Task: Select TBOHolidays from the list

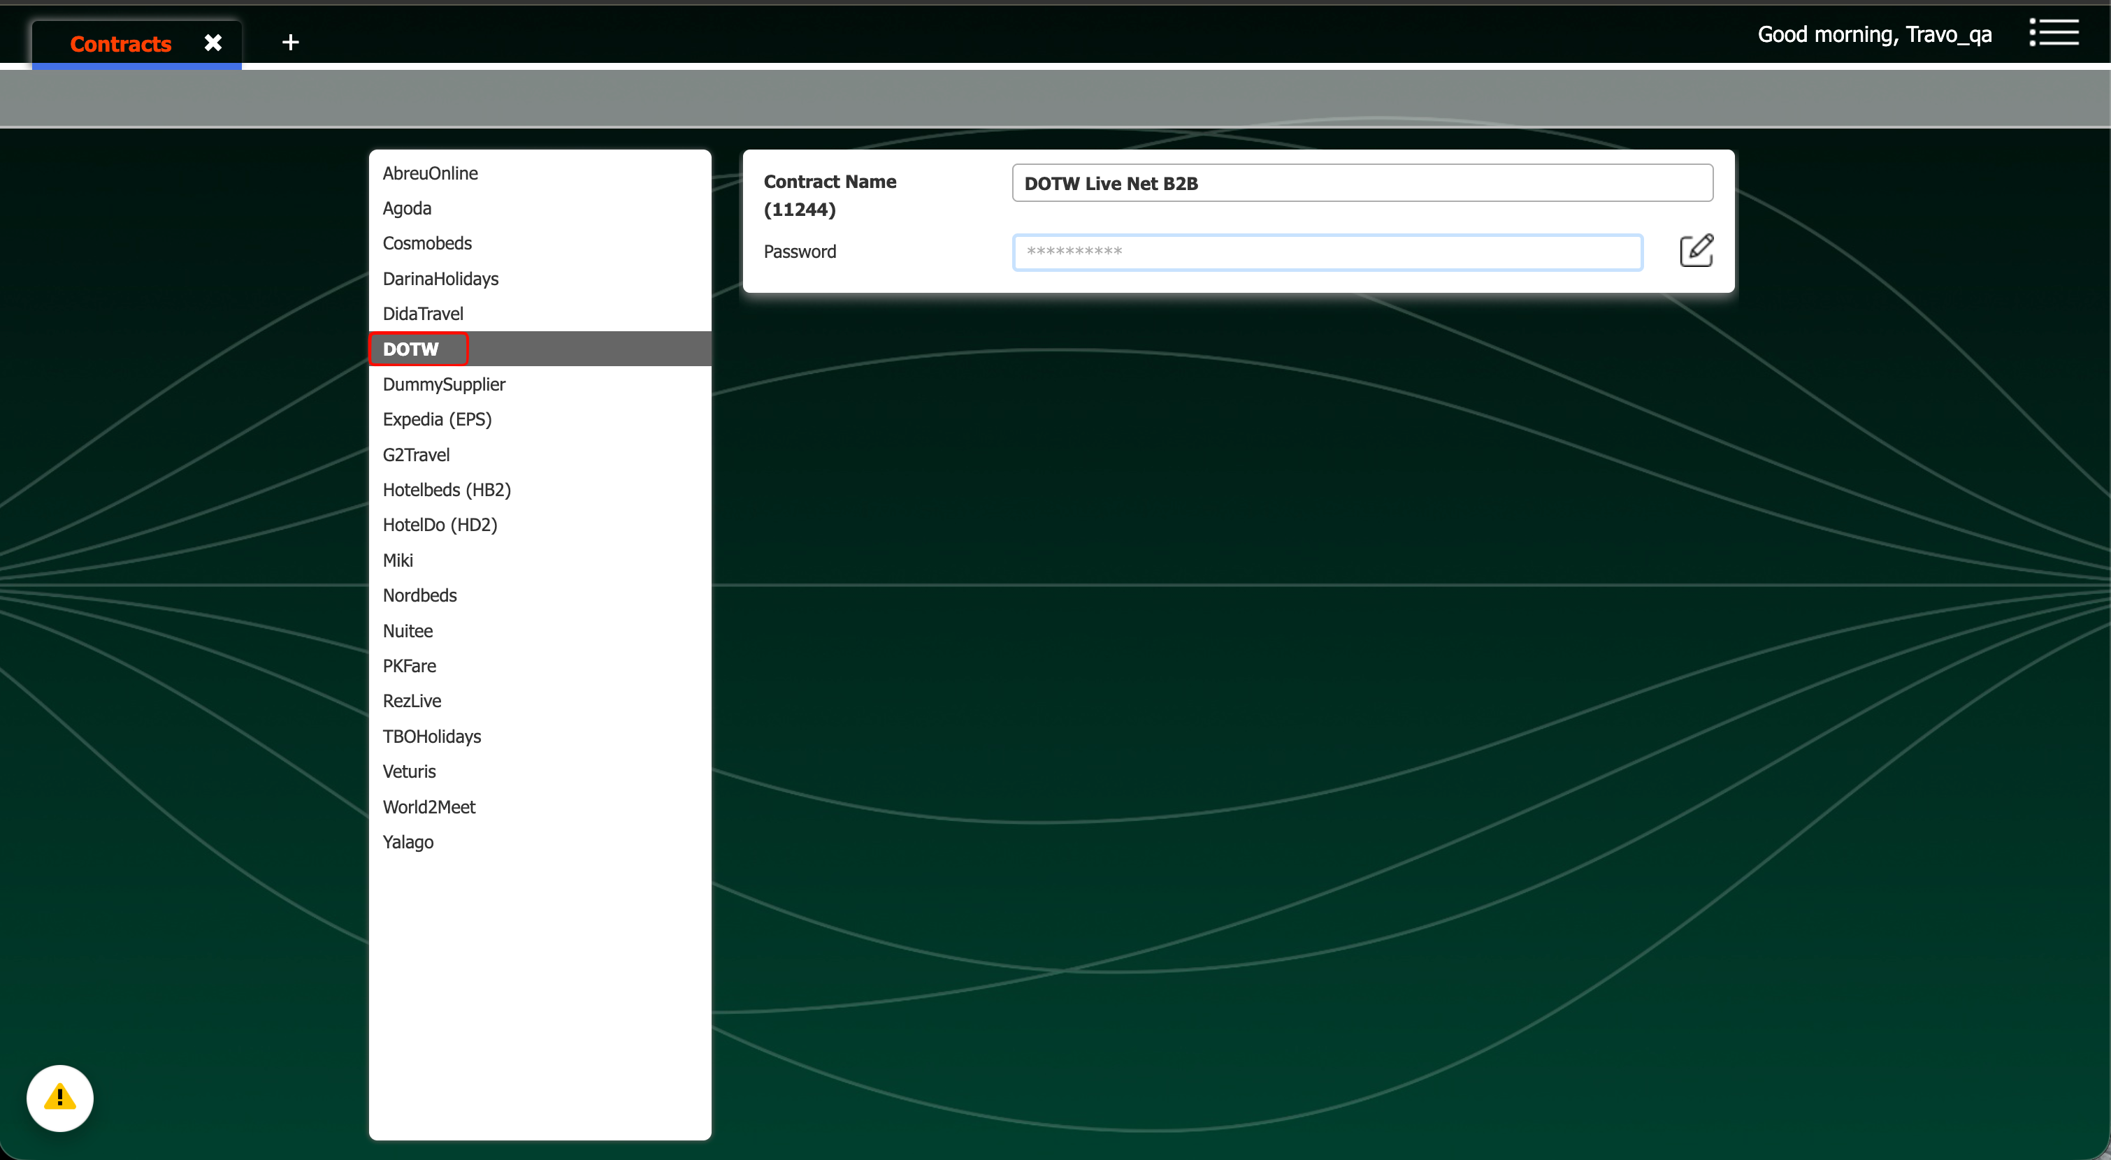Action: 432,737
